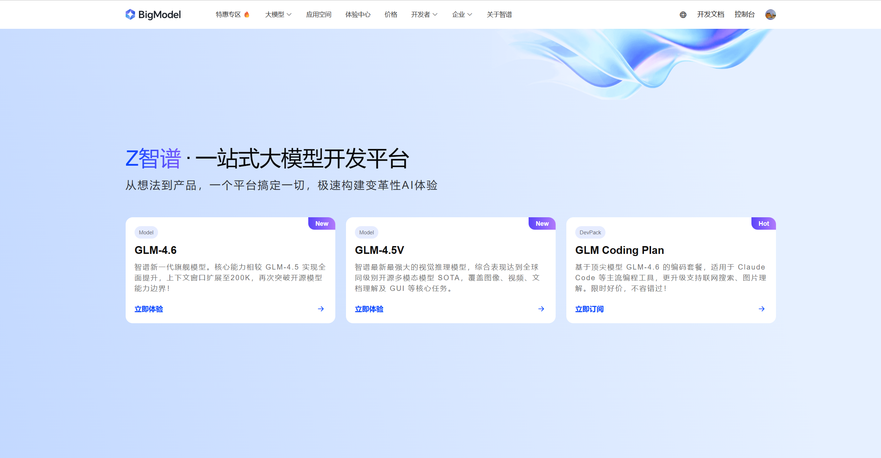Open the globe language switcher
Screen dimensions: 881x458
tap(683, 15)
